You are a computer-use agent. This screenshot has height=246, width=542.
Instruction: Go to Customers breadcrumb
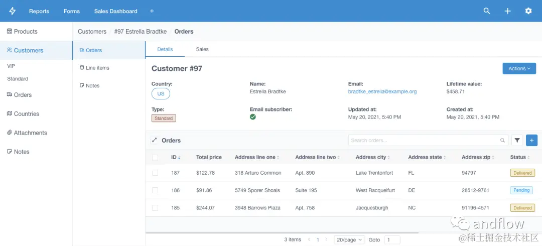click(x=92, y=32)
